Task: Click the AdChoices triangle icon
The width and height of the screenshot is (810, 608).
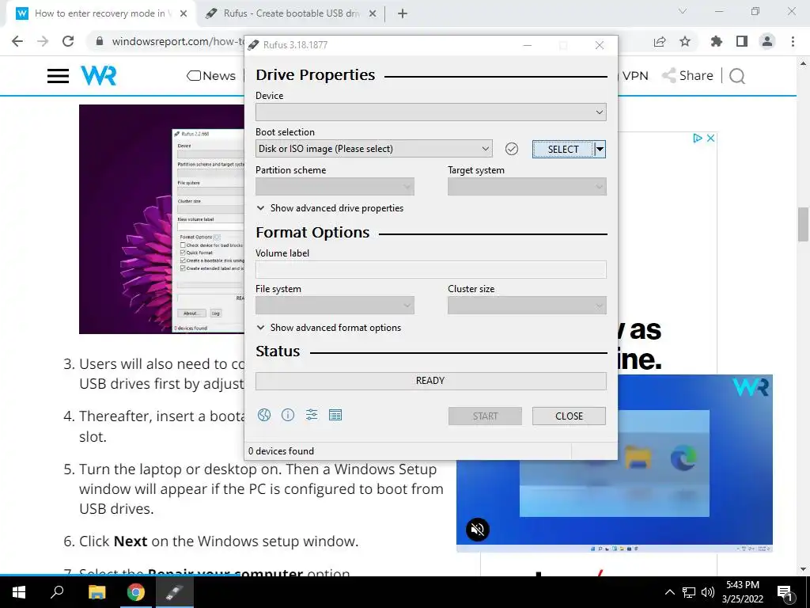Action: point(698,138)
